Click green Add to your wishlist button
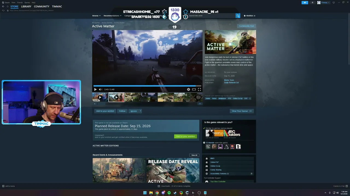The width and height of the screenshot is (350, 196). 185,136
